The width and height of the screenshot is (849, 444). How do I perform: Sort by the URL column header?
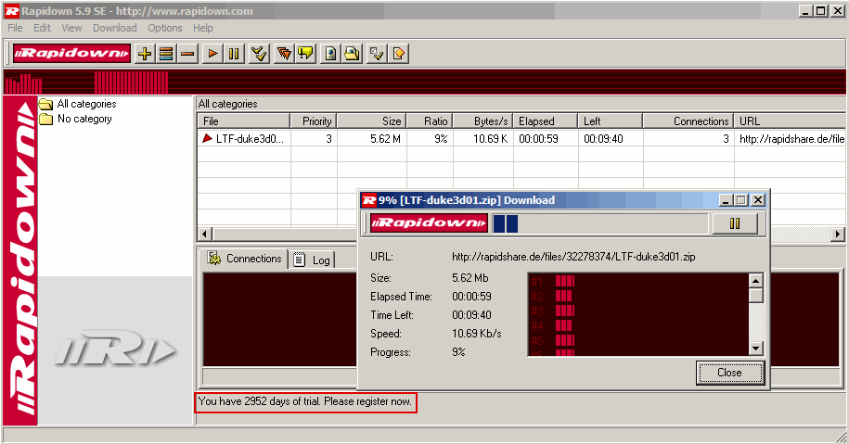point(790,121)
